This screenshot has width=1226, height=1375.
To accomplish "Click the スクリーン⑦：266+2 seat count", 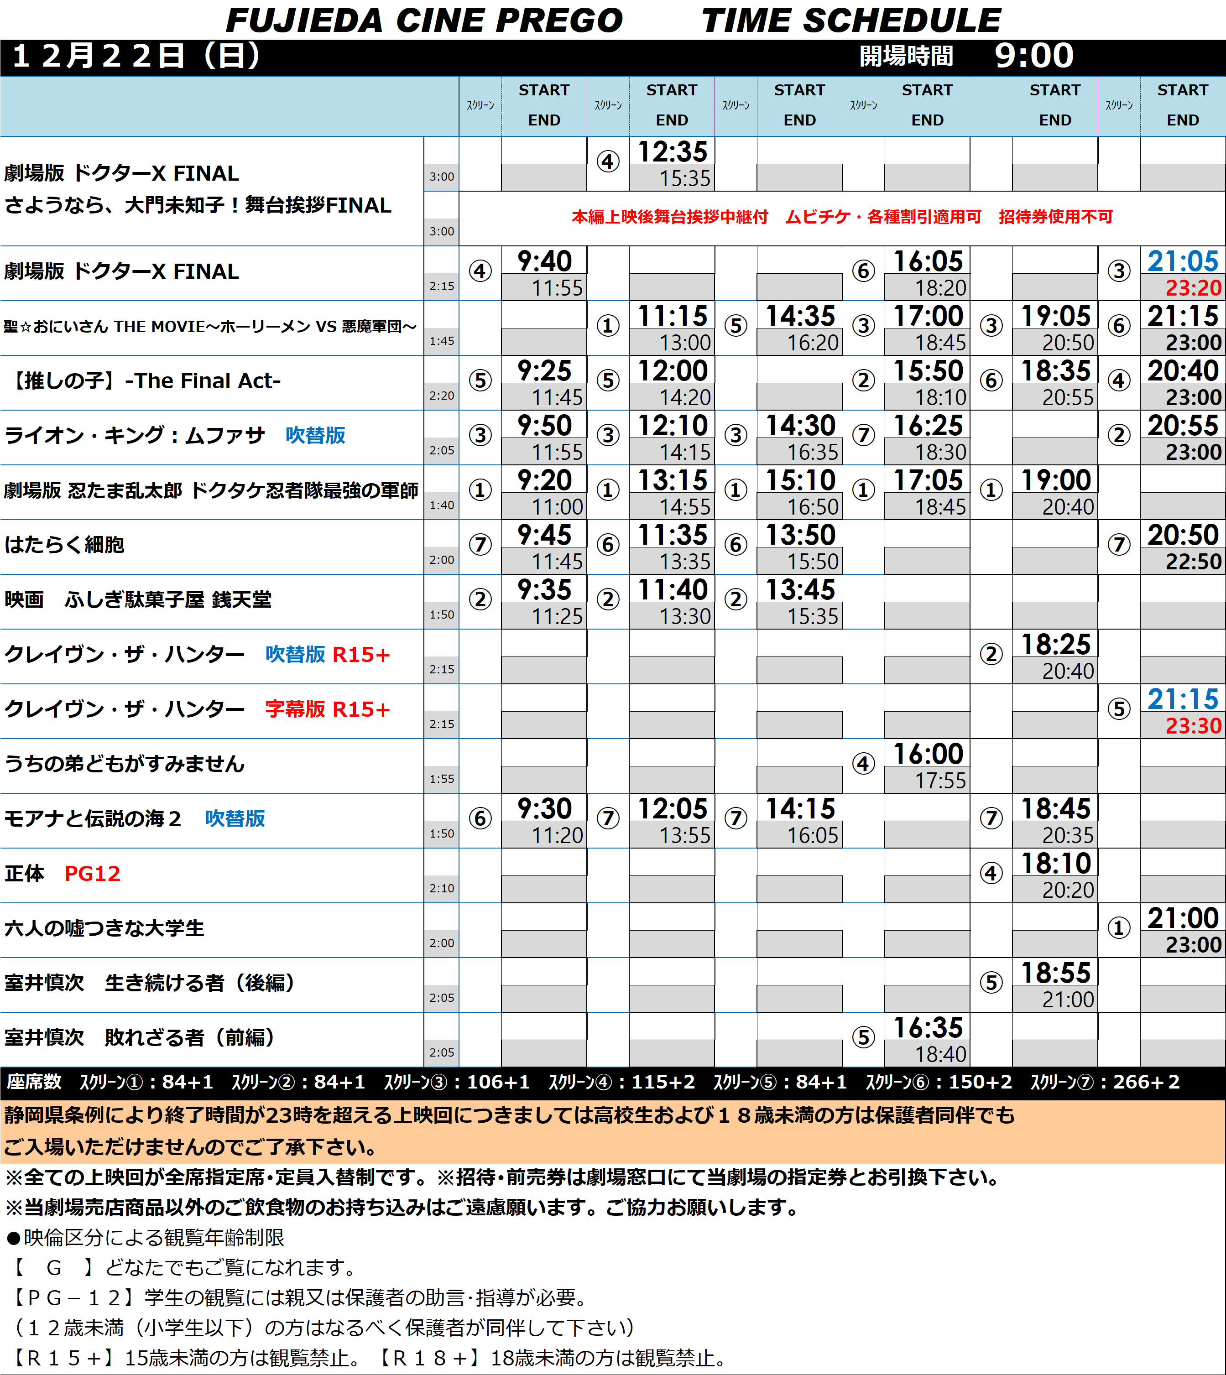I will click(1106, 1082).
